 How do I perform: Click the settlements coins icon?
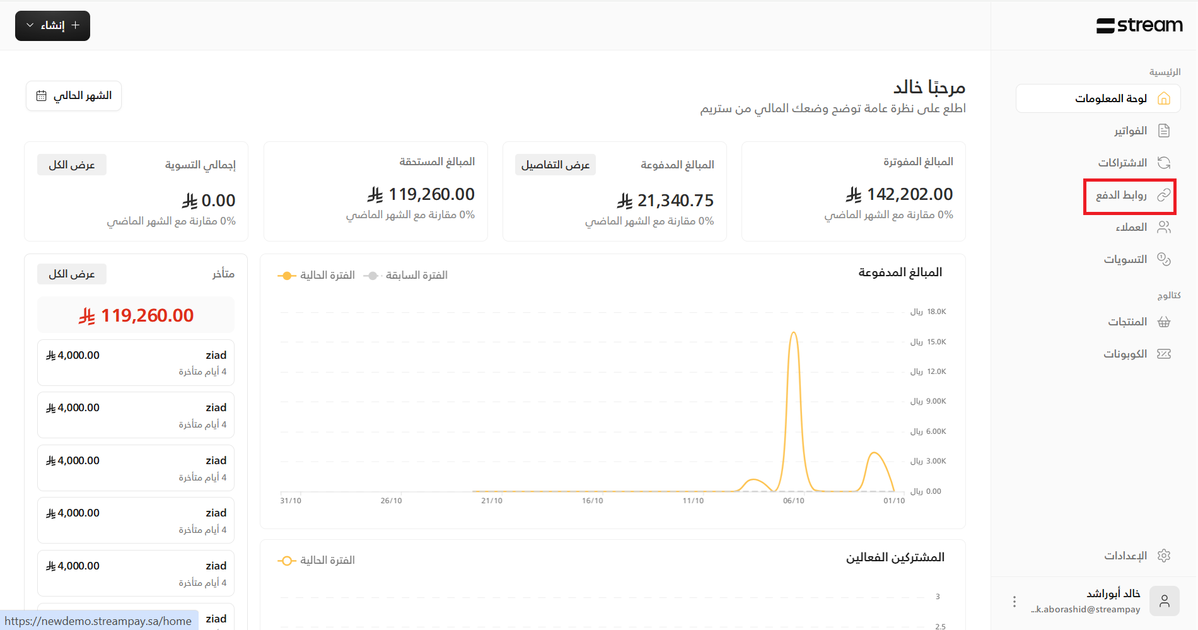point(1164,259)
